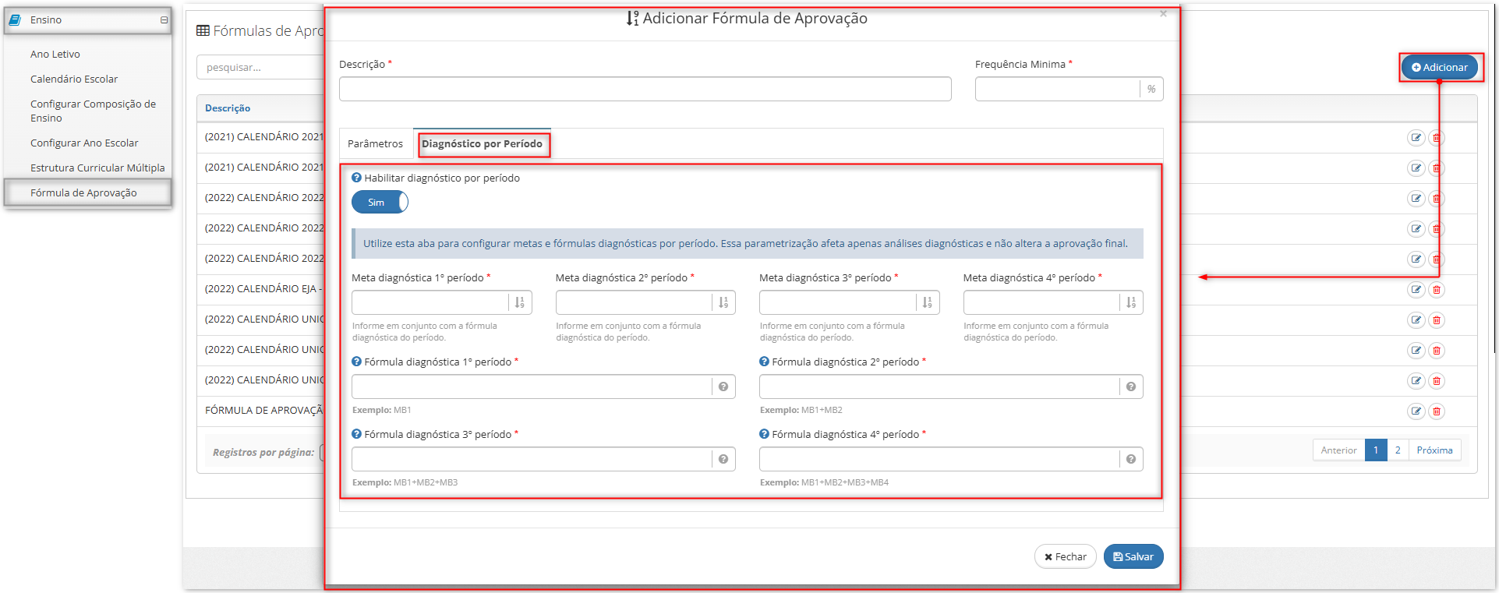Click the Salvar button

(1133, 556)
